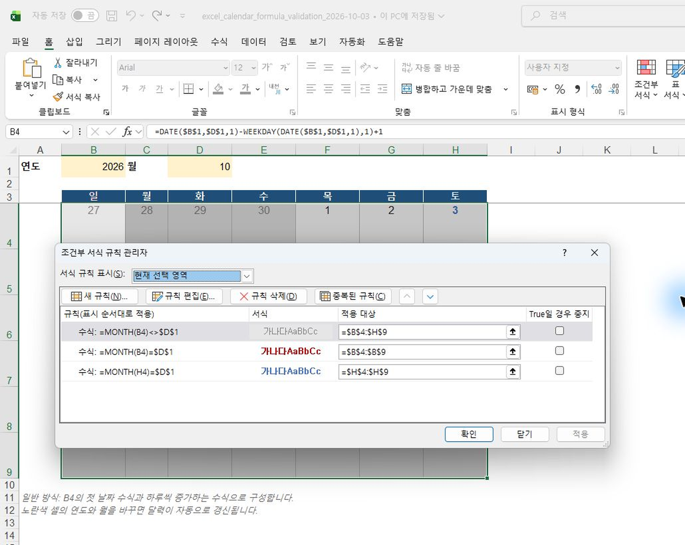Click the applies-to field =$B$4:$B$9
Screen dimensions: 685x545
coord(422,352)
